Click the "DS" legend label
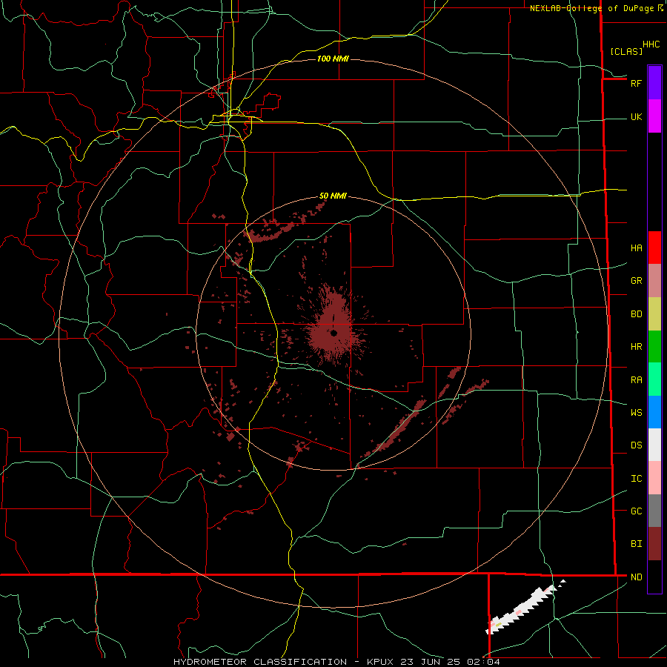 pyautogui.click(x=636, y=445)
